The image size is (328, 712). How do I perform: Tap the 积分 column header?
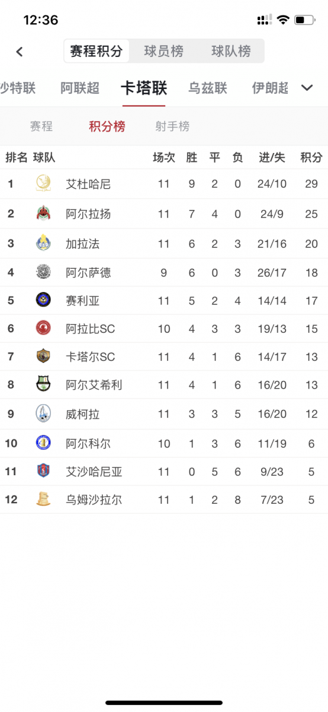tap(311, 157)
